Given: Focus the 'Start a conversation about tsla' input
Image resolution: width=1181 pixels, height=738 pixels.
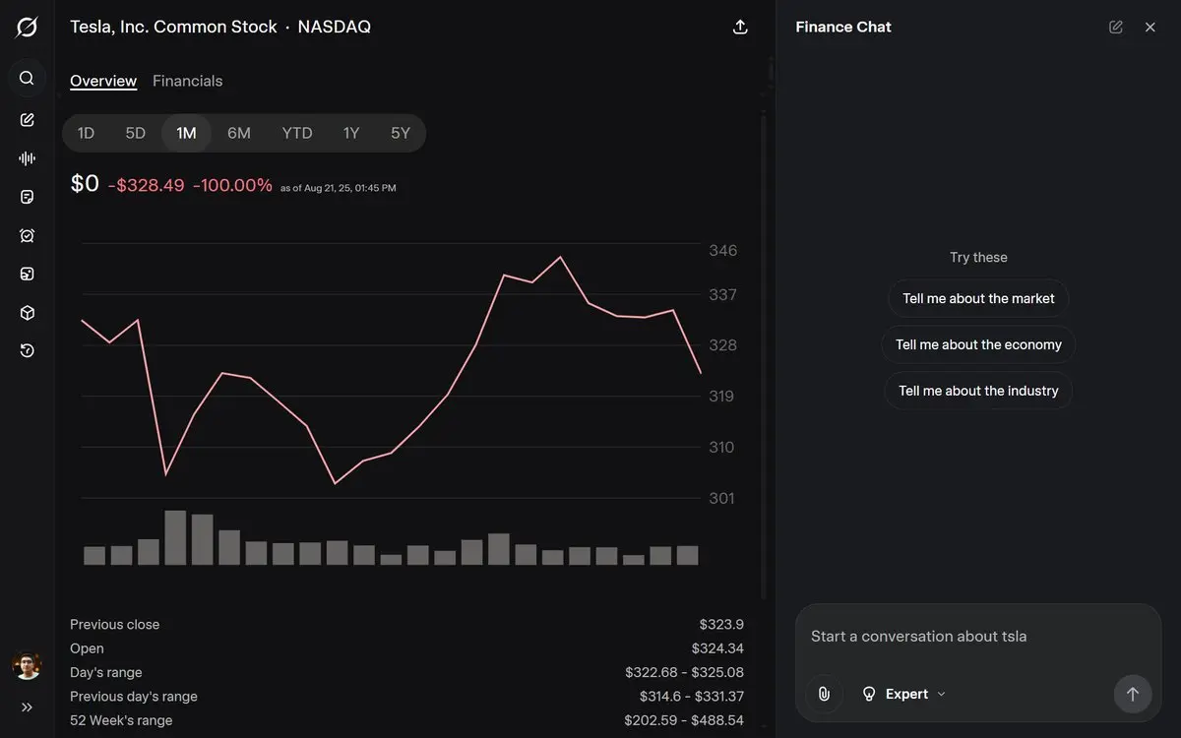Looking at the screenshot, I should (x=978, y=636).
